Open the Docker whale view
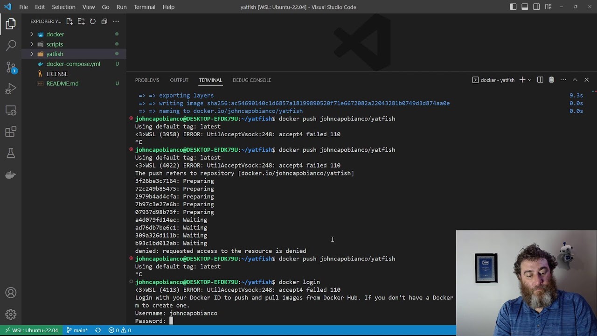The height and width of the screenshot is (336, 597). (x=11, y=175)
